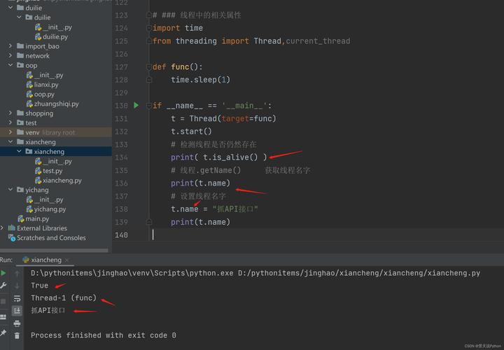Image resolution: width=504 pixels, height=350 pixels.
Task: Print the console output
Action: pos(17,323)
